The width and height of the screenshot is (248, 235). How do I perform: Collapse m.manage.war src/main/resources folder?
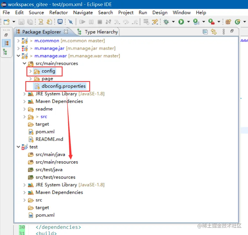point(24,63)
